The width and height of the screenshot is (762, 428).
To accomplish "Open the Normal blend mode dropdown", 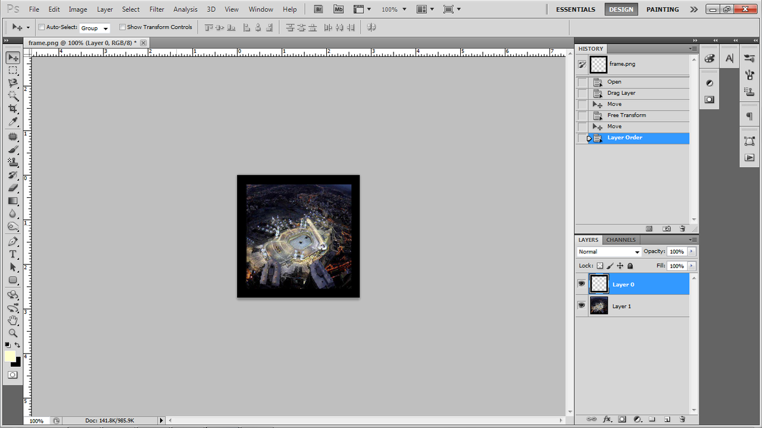I will [609, 252].
